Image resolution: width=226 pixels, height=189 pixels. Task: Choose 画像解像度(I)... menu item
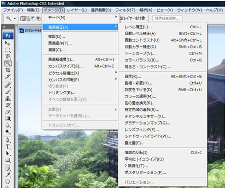pos(80,59)
